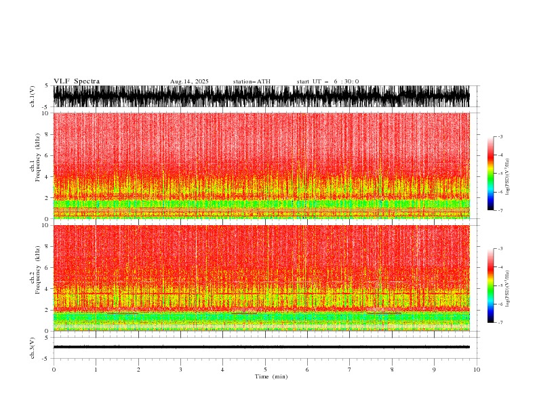
Task: Click the ch.1 colorbar top value "-3"
Action: point(500,136)
